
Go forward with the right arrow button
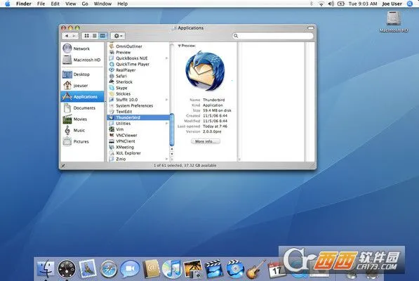[74, 36]
